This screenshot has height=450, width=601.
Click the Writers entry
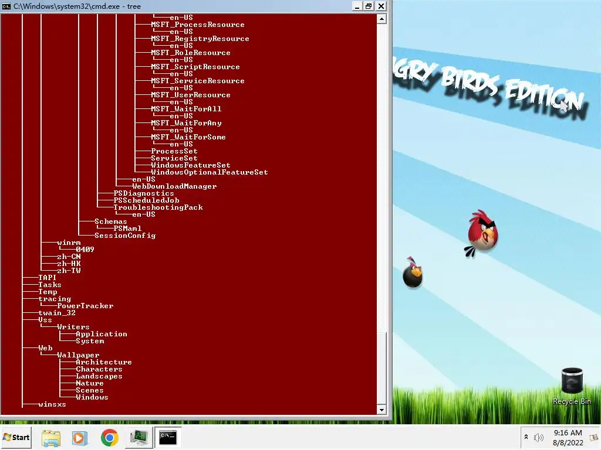pyautogui.click(x=73, y=327)
